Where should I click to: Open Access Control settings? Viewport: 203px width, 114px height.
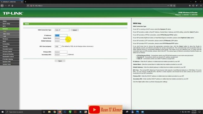pos(10,52)
